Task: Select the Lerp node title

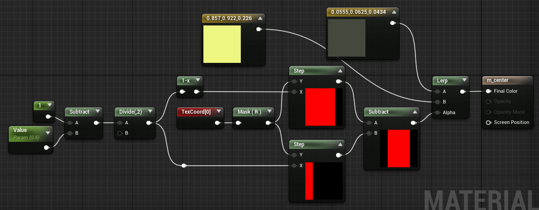Action: [442, 80]
